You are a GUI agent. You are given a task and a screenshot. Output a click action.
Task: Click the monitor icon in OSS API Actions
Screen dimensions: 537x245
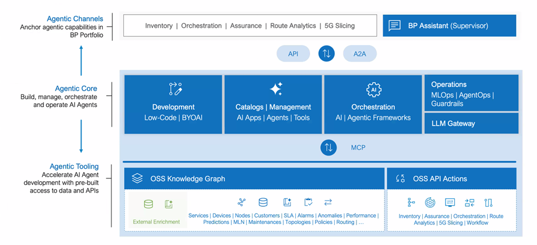450,202
